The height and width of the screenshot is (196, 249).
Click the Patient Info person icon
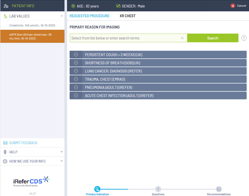(6, 6)
